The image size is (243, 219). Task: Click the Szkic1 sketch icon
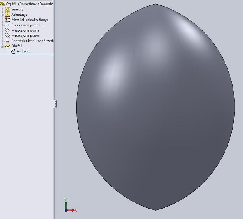tap(13, 51)
